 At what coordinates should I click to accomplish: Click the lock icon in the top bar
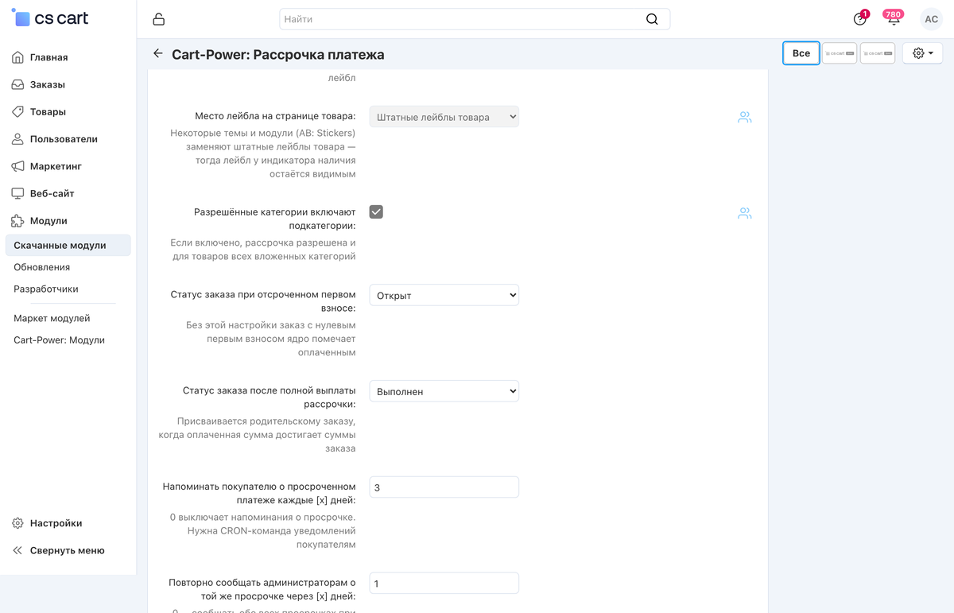coord(158,19)
